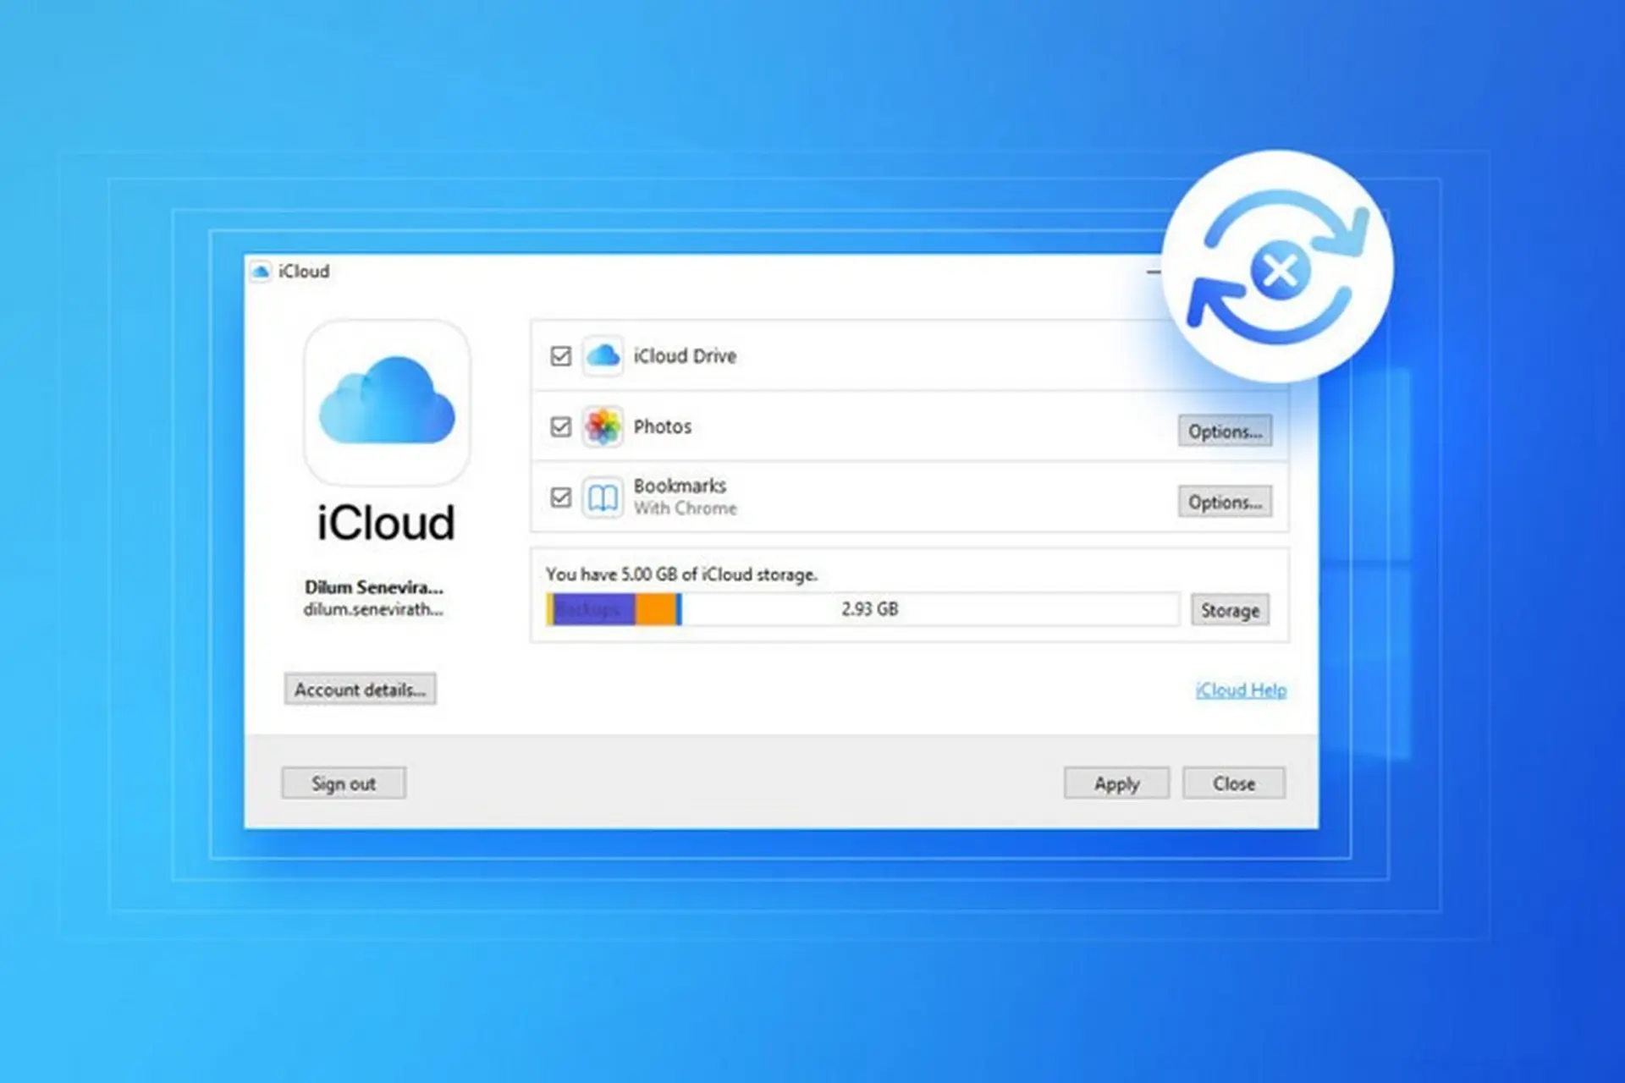The height and width of the screenshot is (1083, 1625).
Task: Click the purple Backups storage segment
Action: tap(594, 609)
